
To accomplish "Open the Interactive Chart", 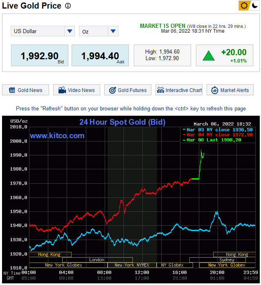I will pos(179,90).
